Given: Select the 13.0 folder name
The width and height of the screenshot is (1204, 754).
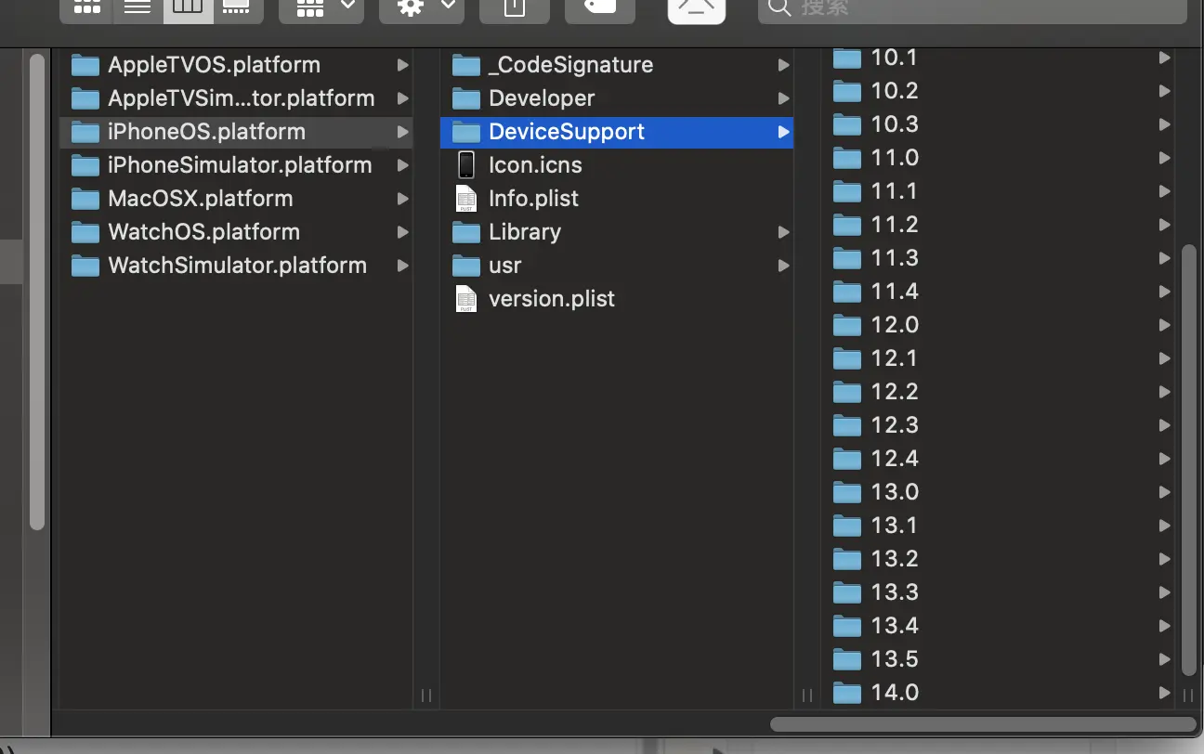Looking at the screenshot, I should pyautogui.click(x=895, y=492).
